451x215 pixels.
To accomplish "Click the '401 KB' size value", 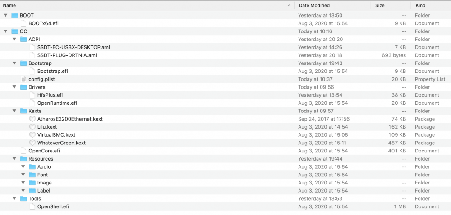I will pyautogui.click(x=397, y=151).
